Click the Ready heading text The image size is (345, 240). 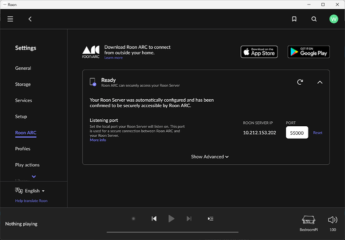coord(108,80)
